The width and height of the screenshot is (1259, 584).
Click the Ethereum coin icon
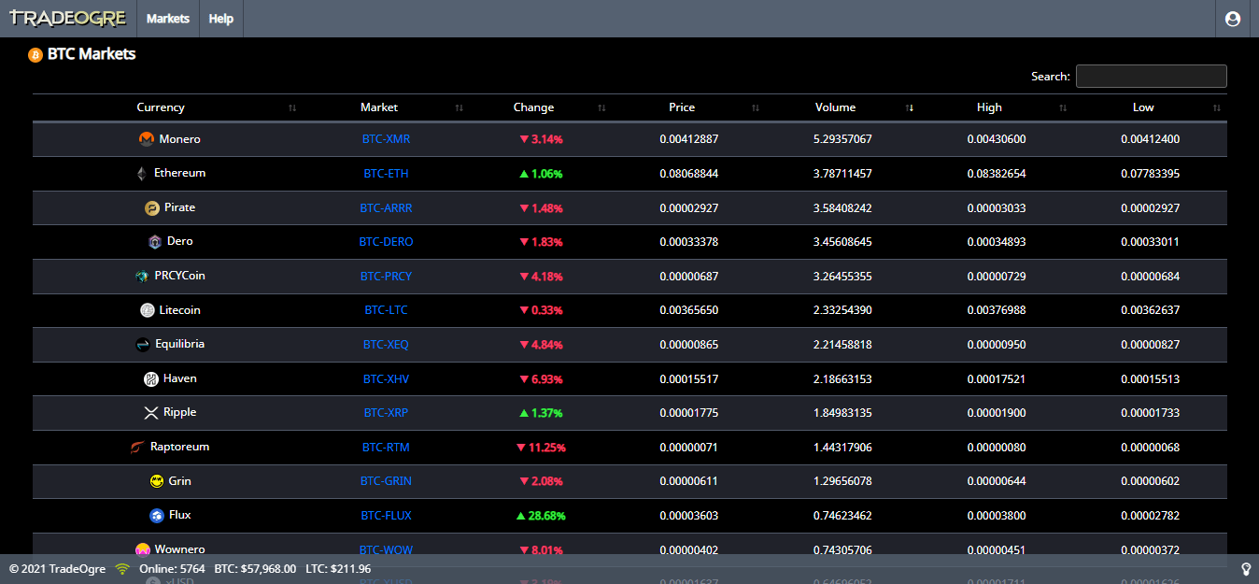point(142,174)
